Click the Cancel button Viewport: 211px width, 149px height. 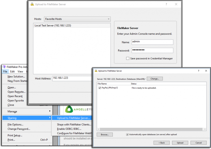pyautogui.click(x=198, y=143)
